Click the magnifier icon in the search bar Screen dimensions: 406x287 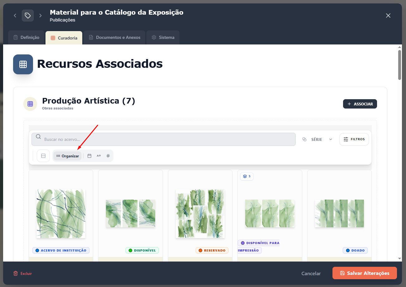coord(38,136)
